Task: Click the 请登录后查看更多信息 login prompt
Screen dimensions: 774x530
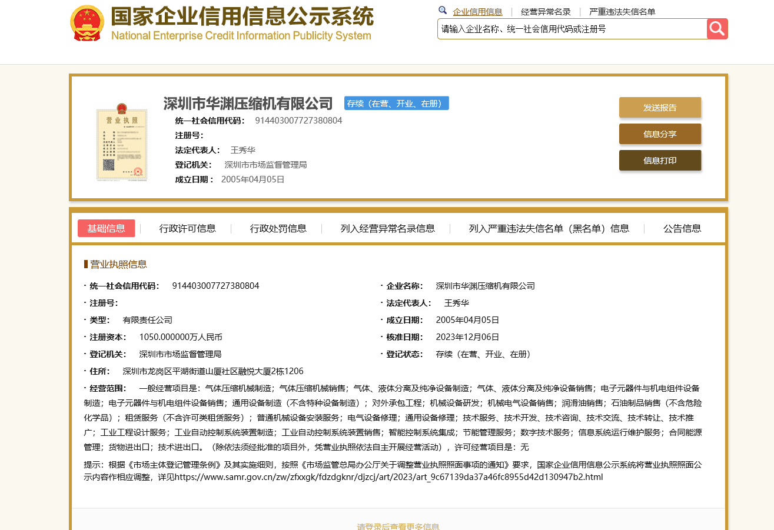Action: click(x=398, y=526)
